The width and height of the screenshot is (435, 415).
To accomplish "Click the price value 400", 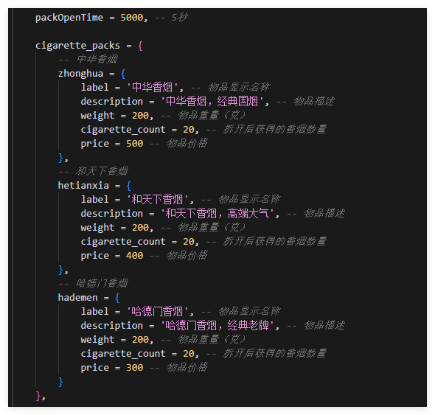I will pos(134,256).
